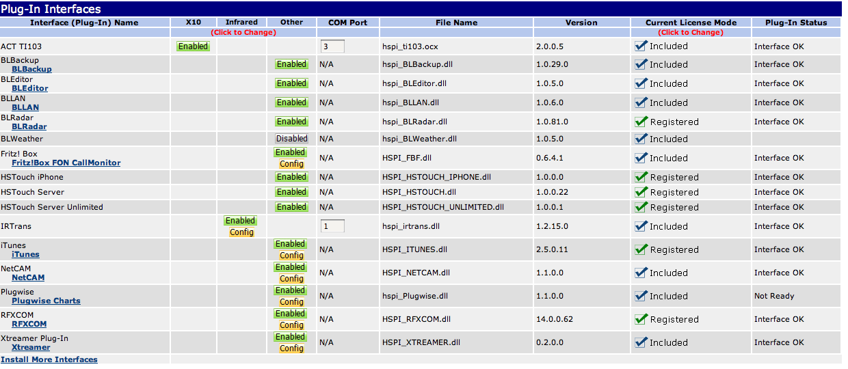Viewport: 848px width, 369px height.
Task: Open Config for NetCAM
Action: pos(291,279)
